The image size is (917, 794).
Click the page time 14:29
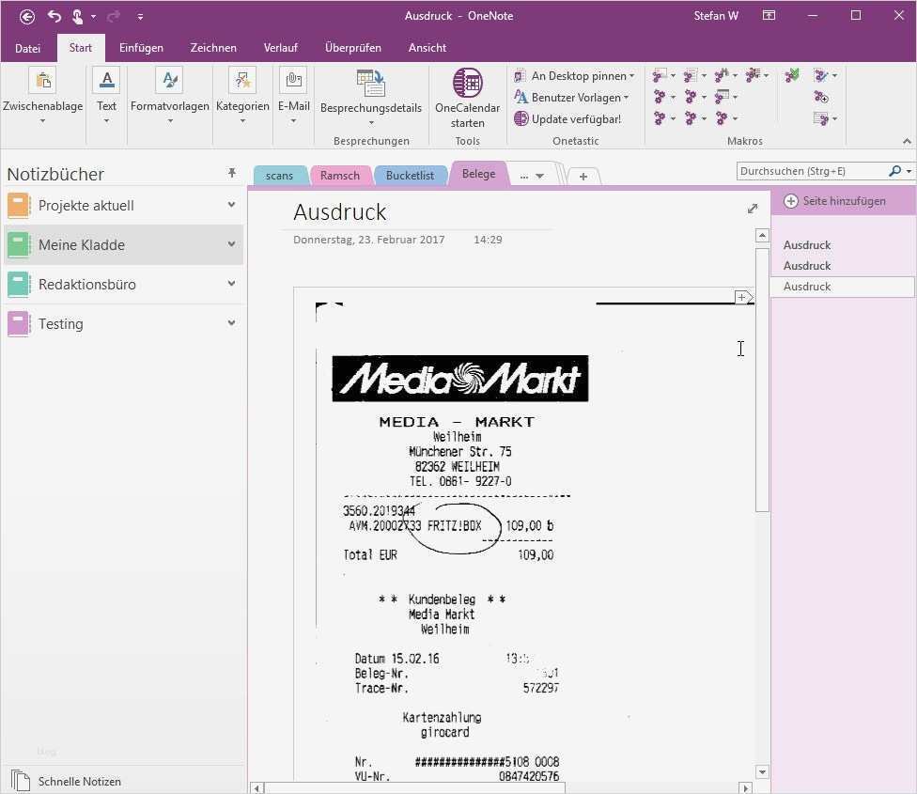point(488,240)
